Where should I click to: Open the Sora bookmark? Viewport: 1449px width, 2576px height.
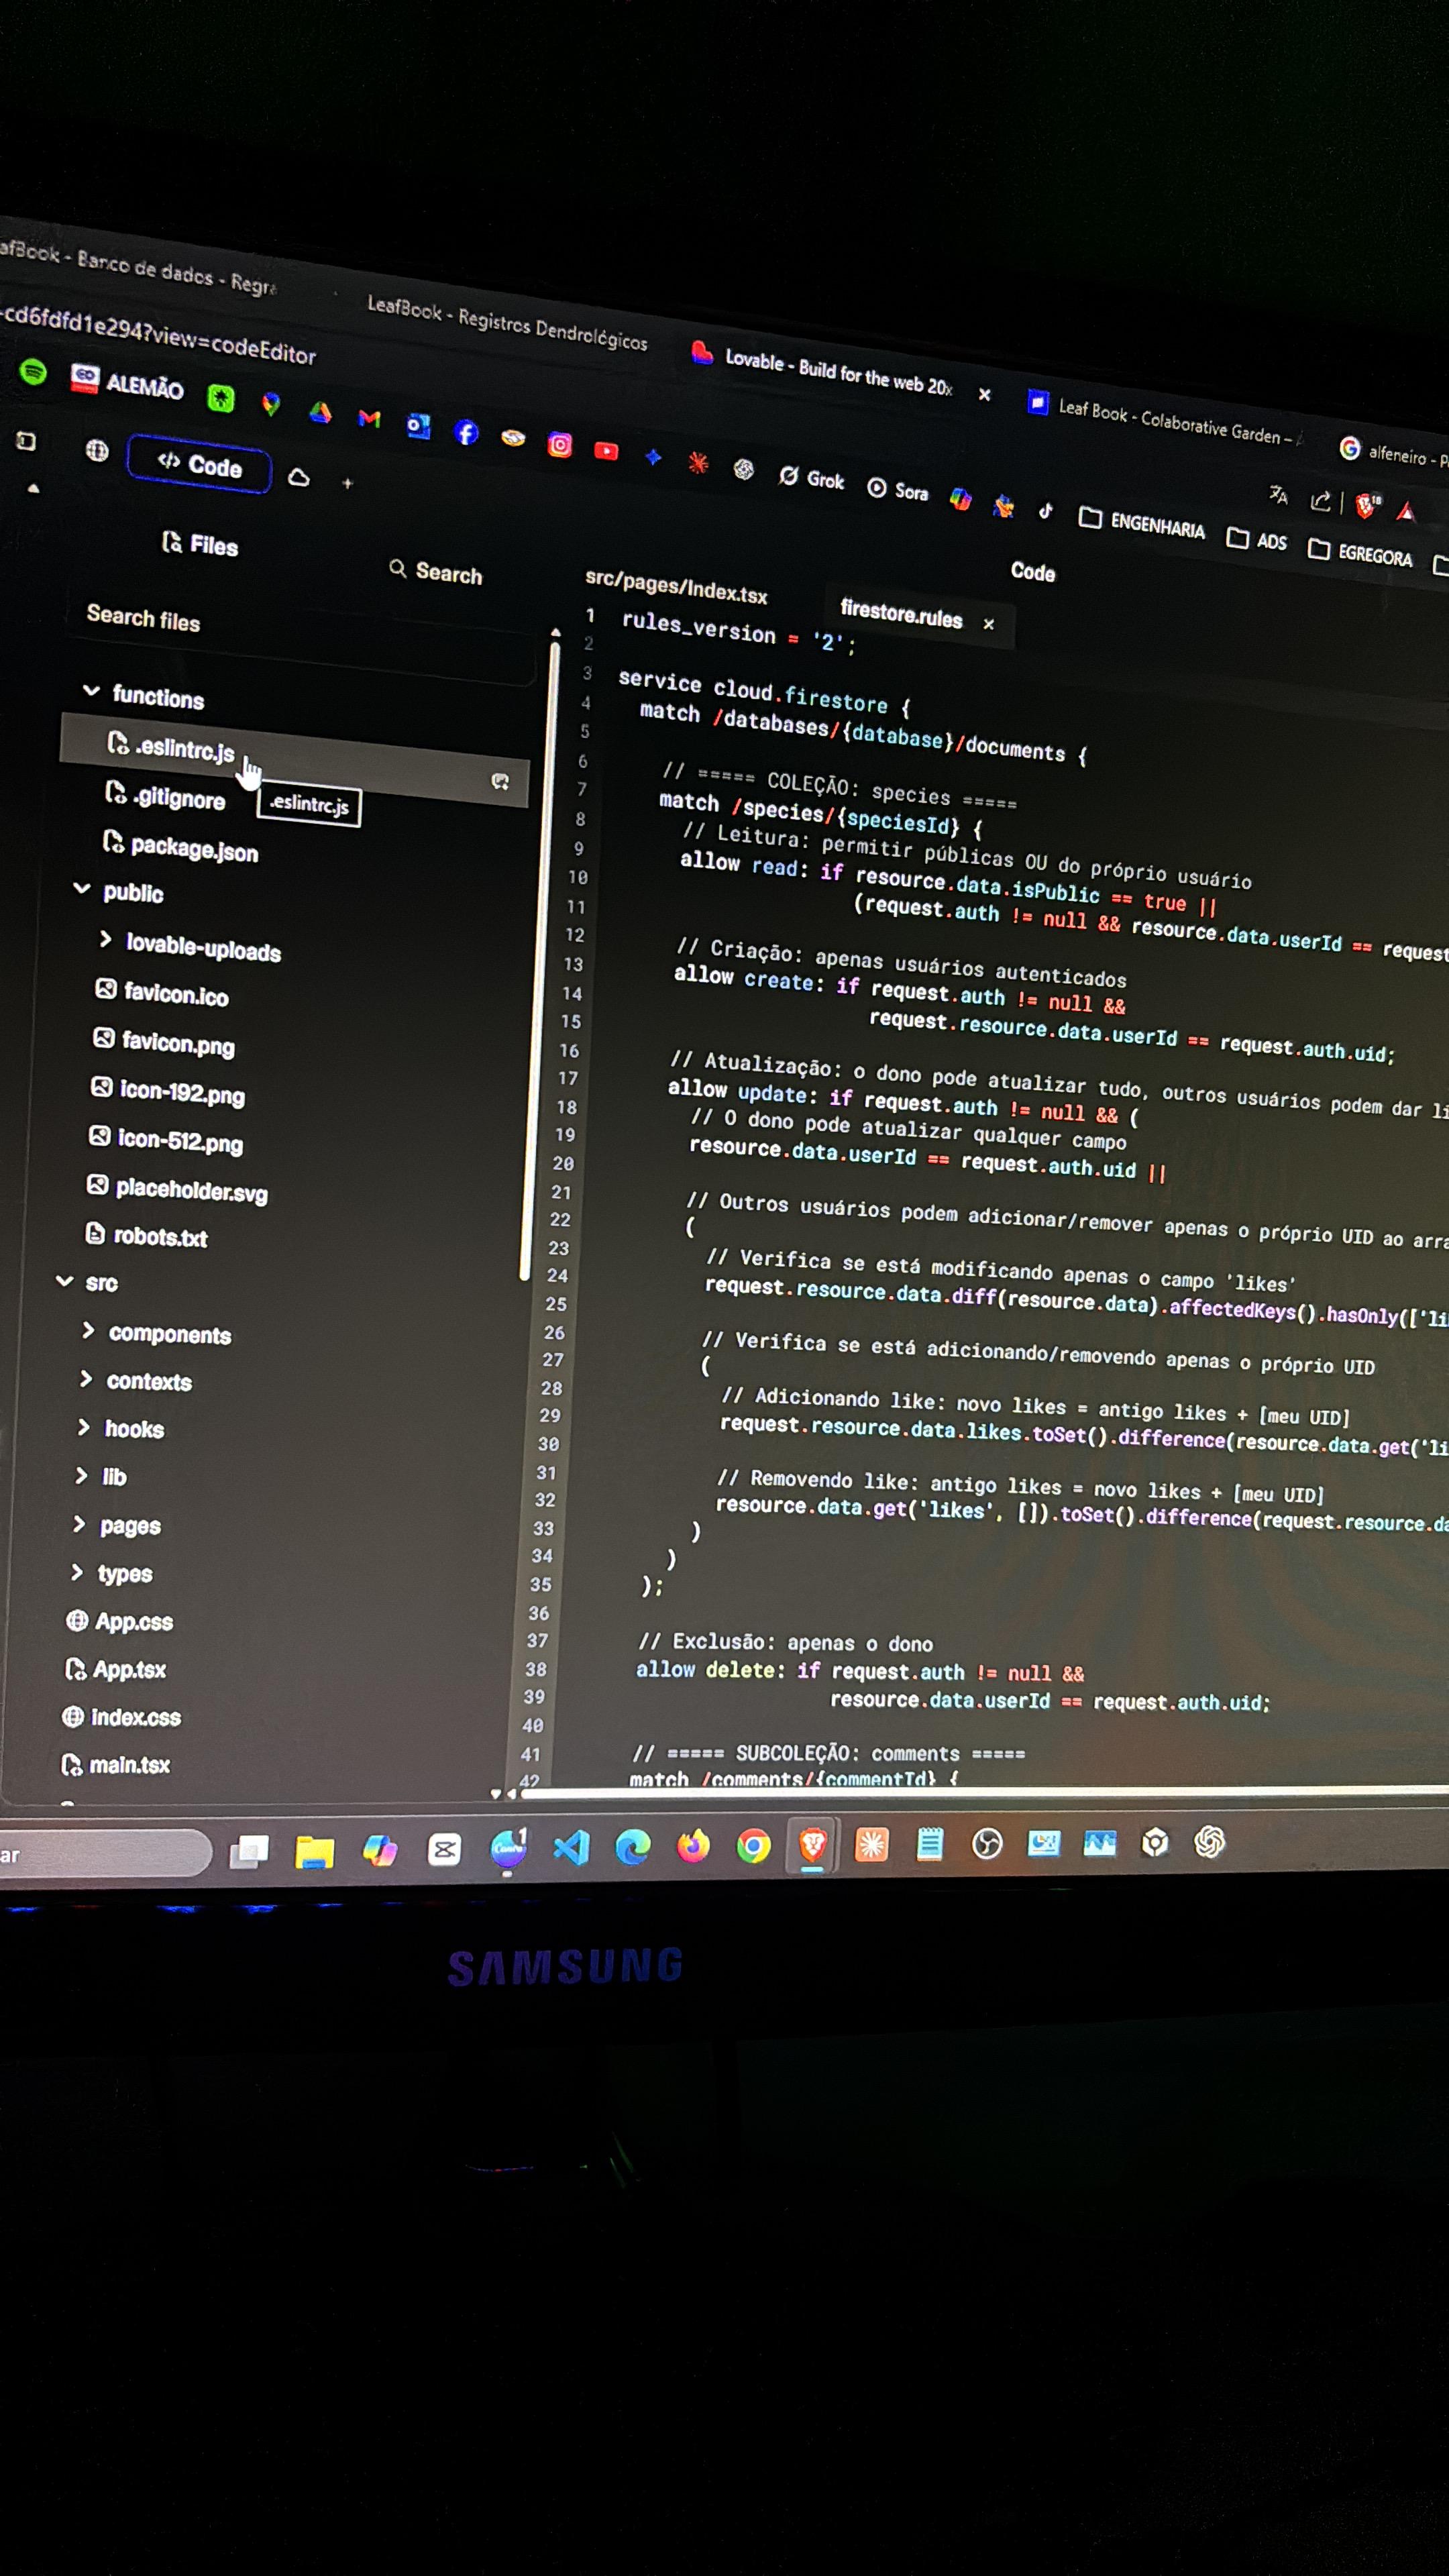898,489
